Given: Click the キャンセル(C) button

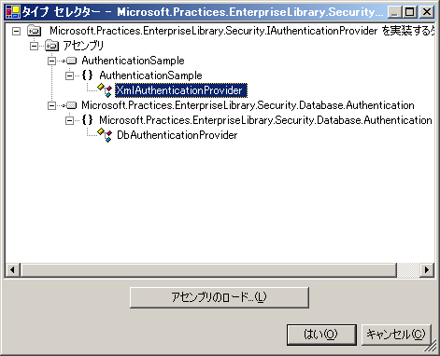Looking at the screenshot, I should tap(396, 335).
